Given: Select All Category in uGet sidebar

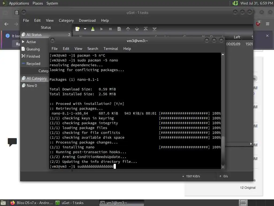Looking at the screenshot, I should pyautogui.click(x=35, y=78).
